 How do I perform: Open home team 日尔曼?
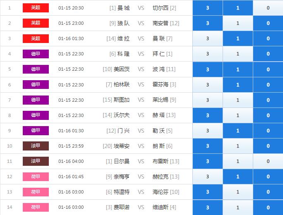122,161
